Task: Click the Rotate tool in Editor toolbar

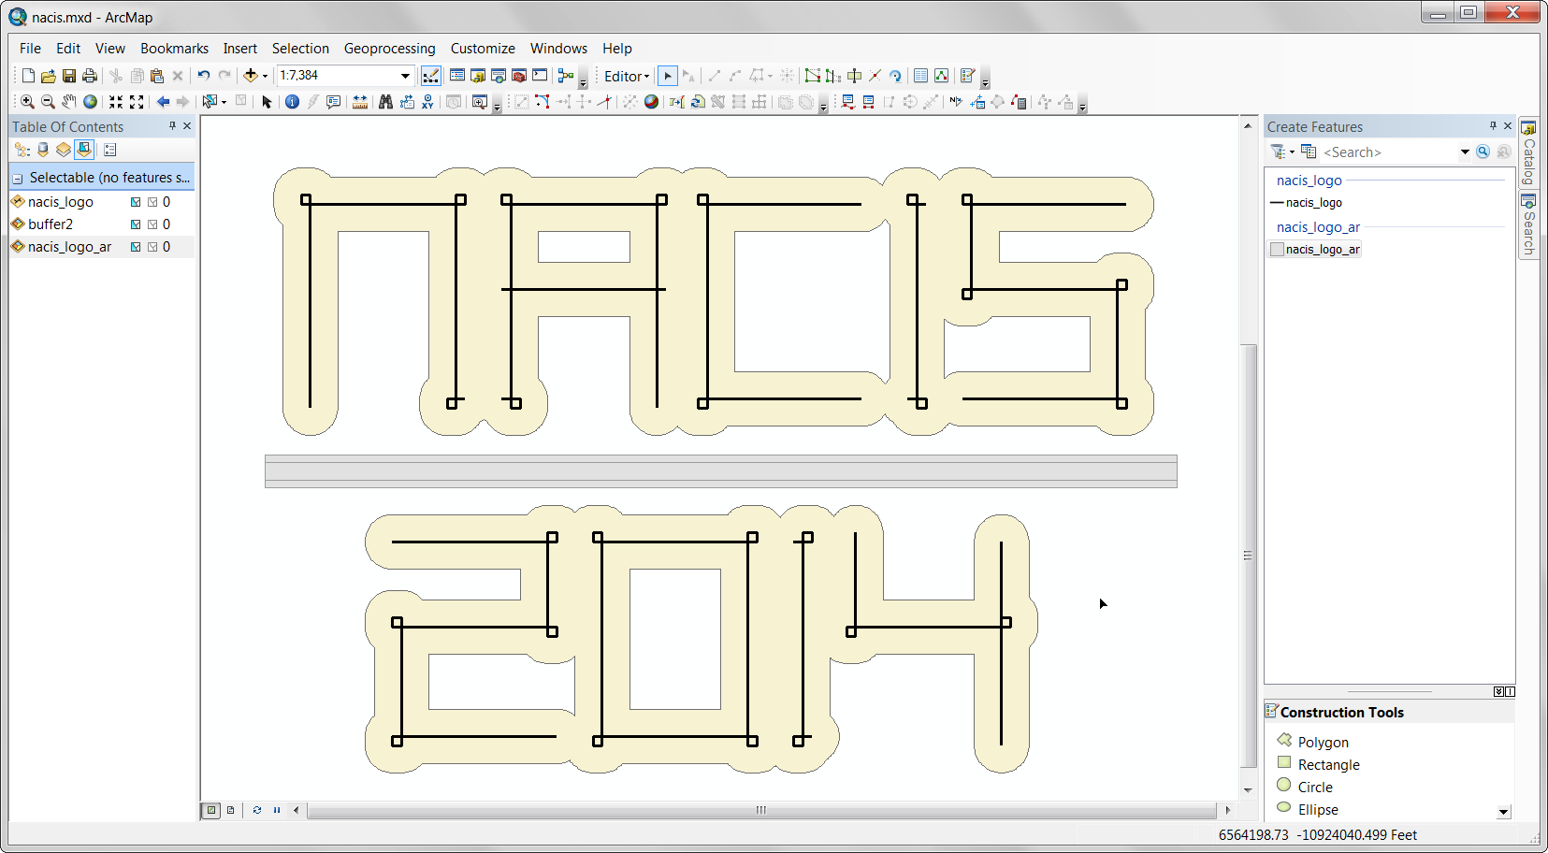Action: tap(895, 76)
